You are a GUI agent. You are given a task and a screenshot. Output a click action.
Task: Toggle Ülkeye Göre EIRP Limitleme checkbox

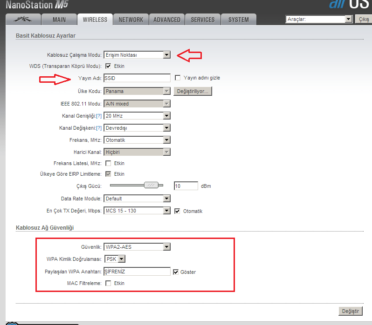coord(108,174)
